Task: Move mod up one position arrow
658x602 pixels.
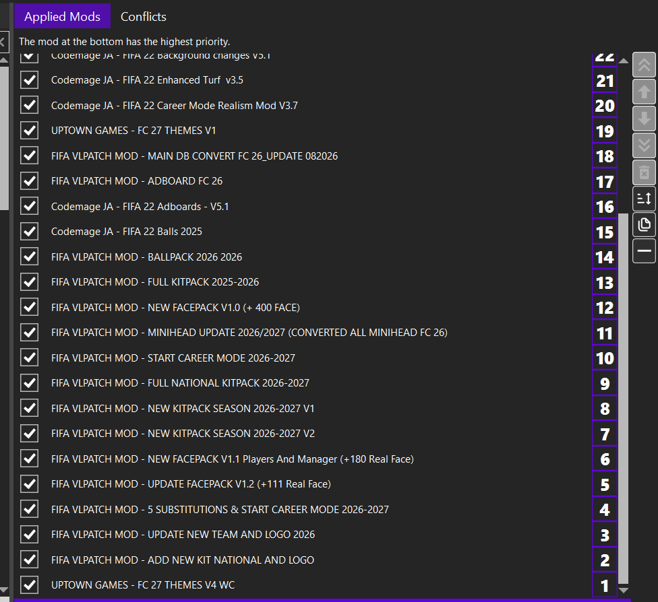Action: [x=644, y=92]
